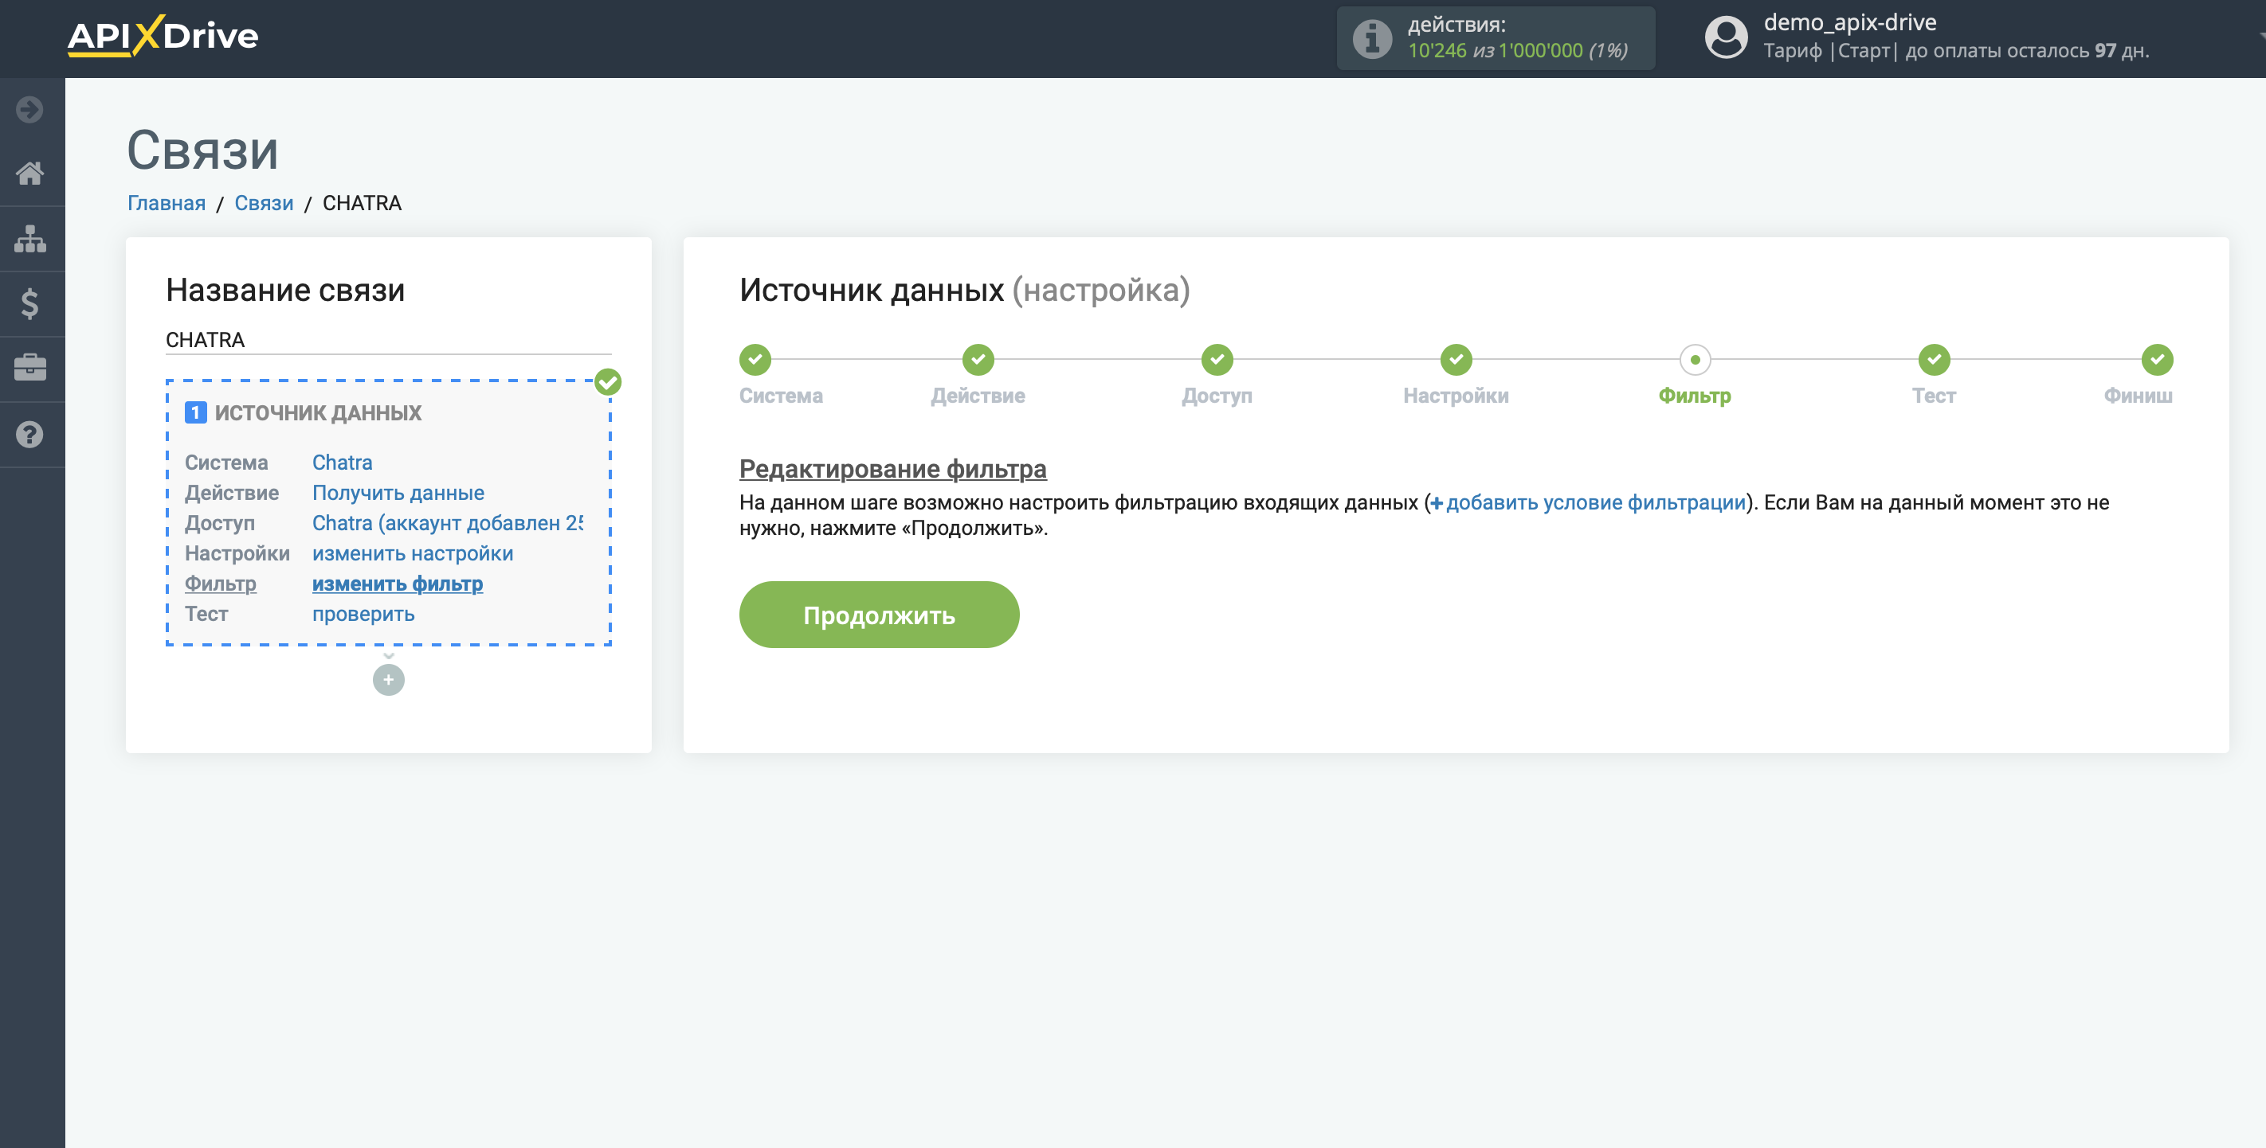Click ИСТОЧНИК ДАННЫХ block header
Screen dimensions: 2266x1148
pyautogui.click(x=318, y=412)
